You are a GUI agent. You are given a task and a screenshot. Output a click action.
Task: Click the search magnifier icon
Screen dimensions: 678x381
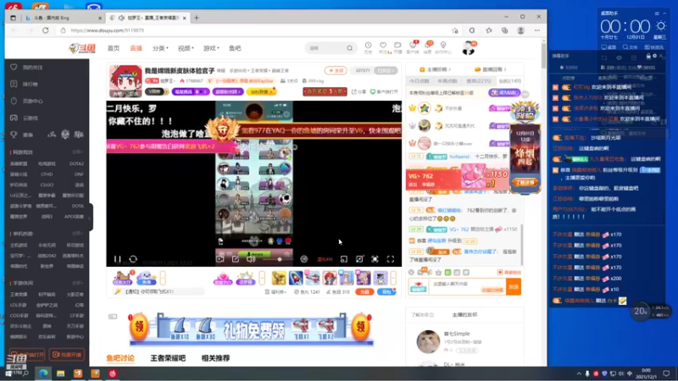point(349,48)
